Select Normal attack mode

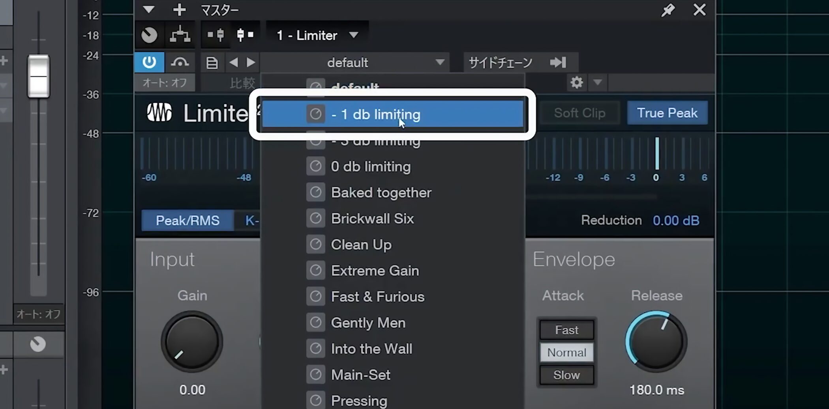tap(566, 352)
